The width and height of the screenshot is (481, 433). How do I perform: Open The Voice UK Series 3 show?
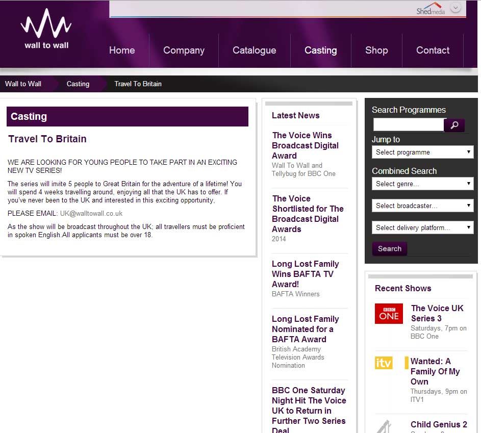[437, 313]
